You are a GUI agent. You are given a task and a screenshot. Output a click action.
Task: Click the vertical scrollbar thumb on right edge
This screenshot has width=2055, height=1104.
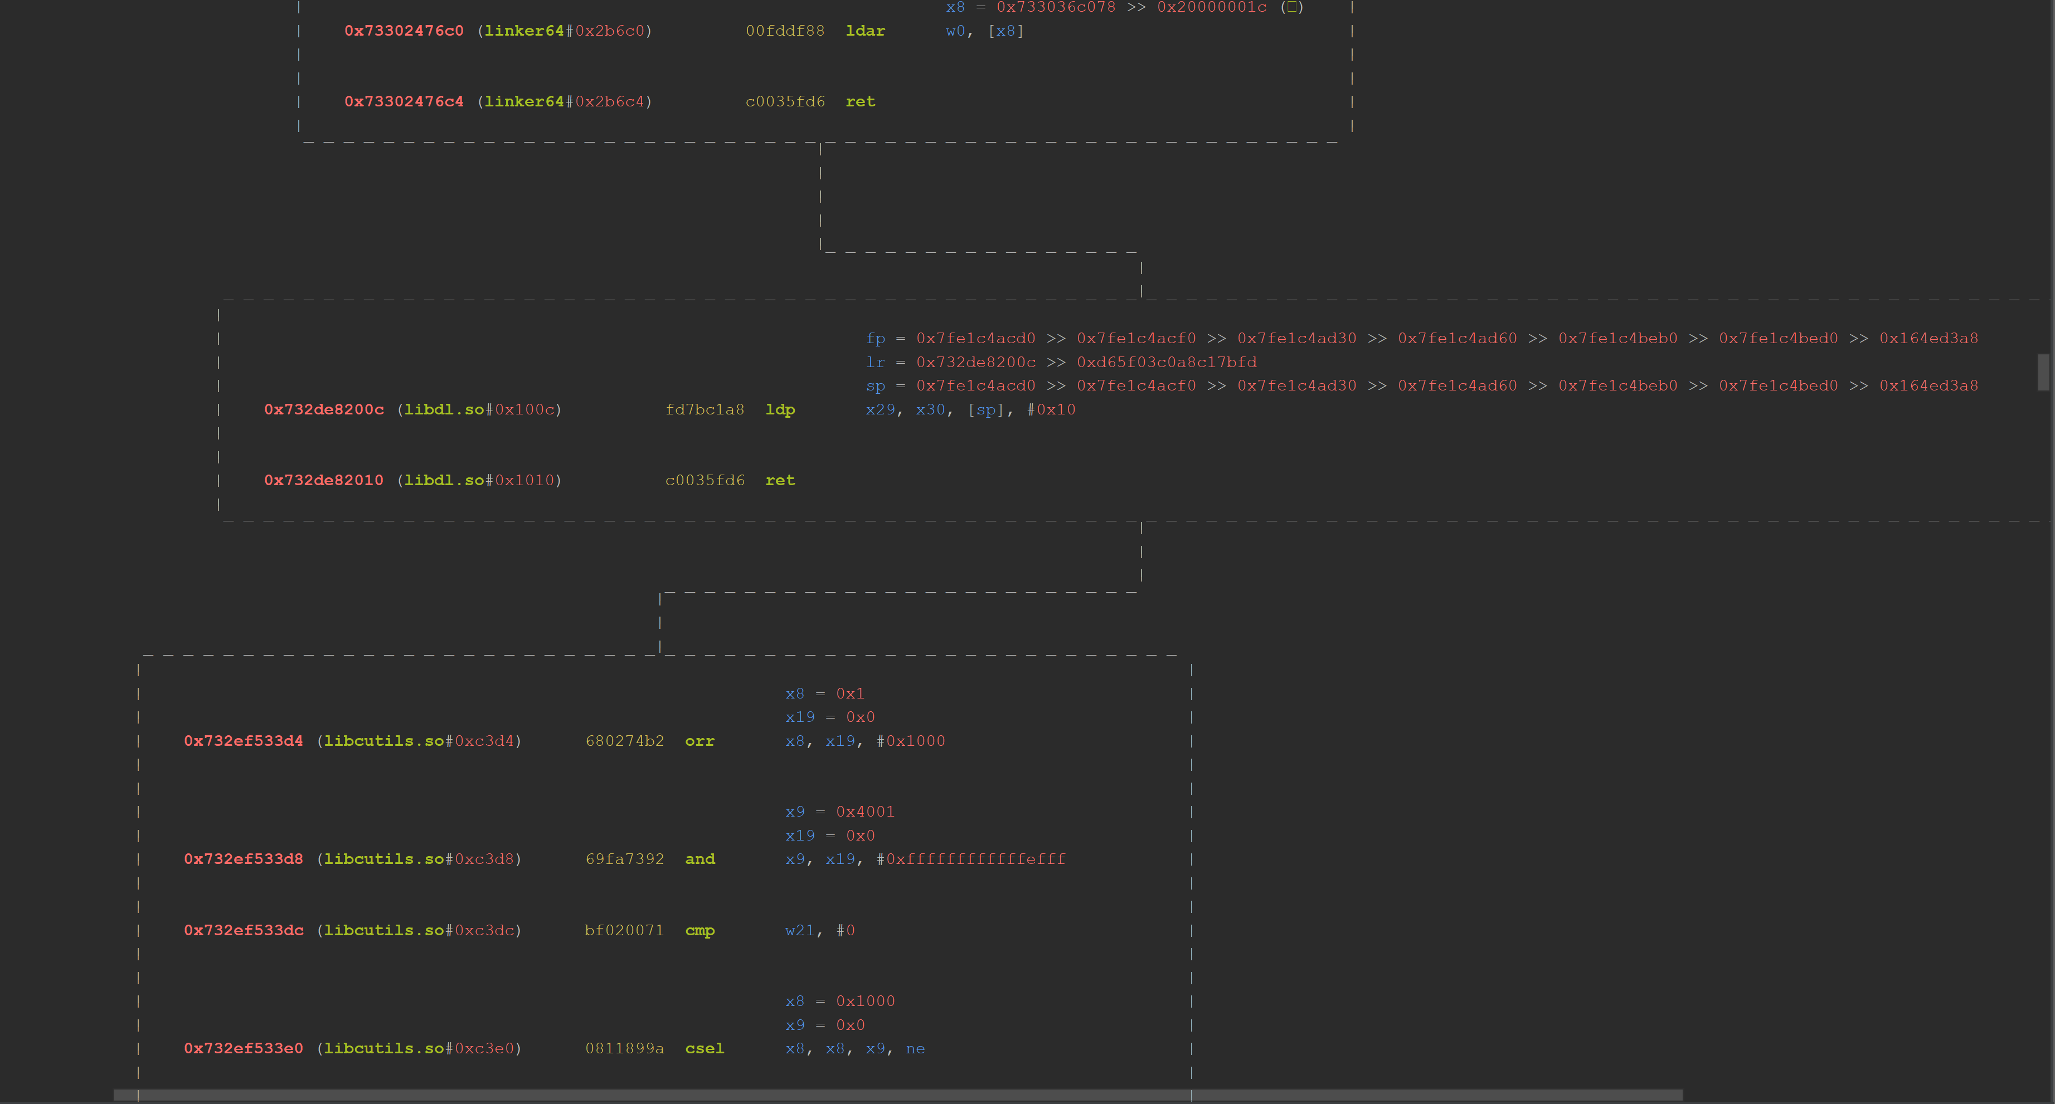(x=2043, y=372)
